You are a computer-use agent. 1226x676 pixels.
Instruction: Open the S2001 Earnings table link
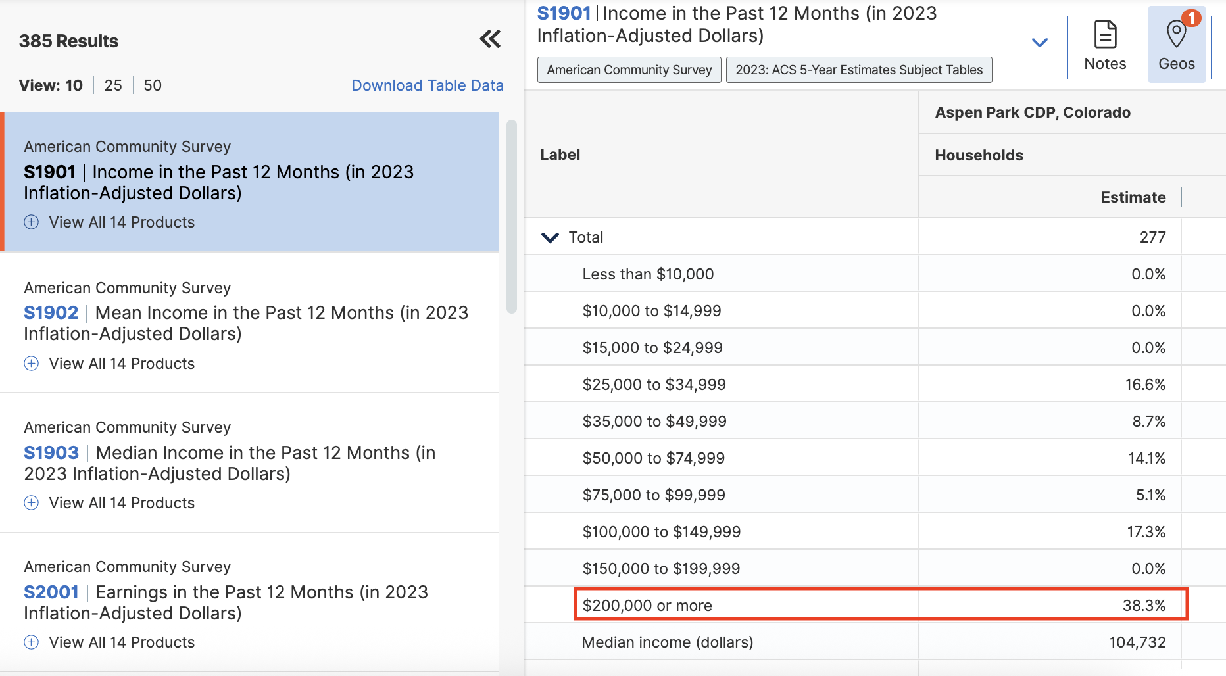click(x=51, y=592)
